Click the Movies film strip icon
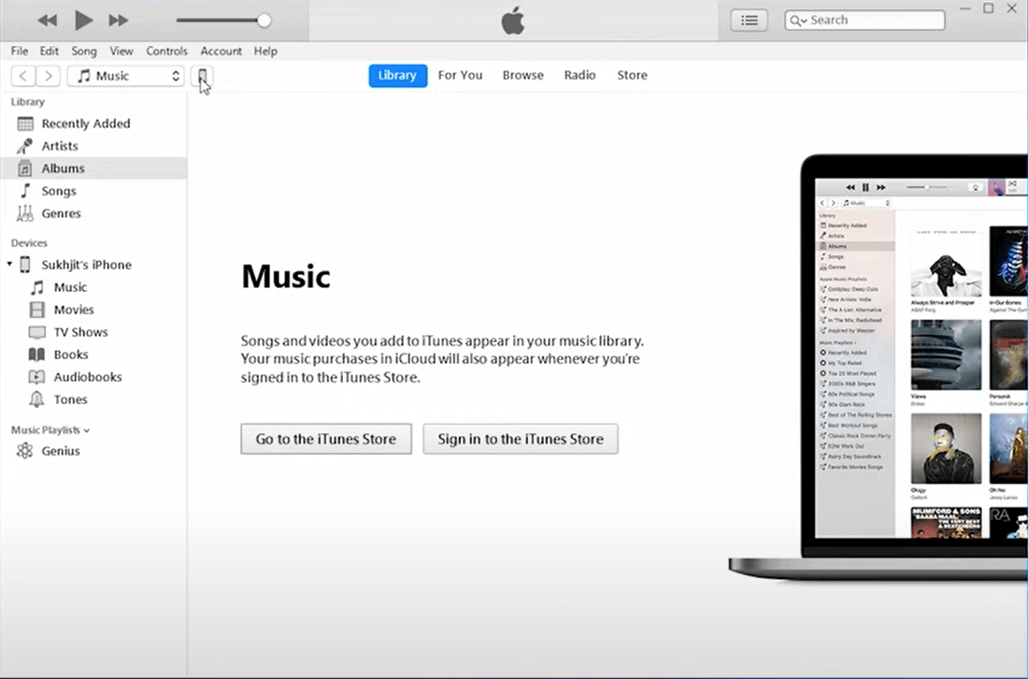 click(x=36, y=310)
